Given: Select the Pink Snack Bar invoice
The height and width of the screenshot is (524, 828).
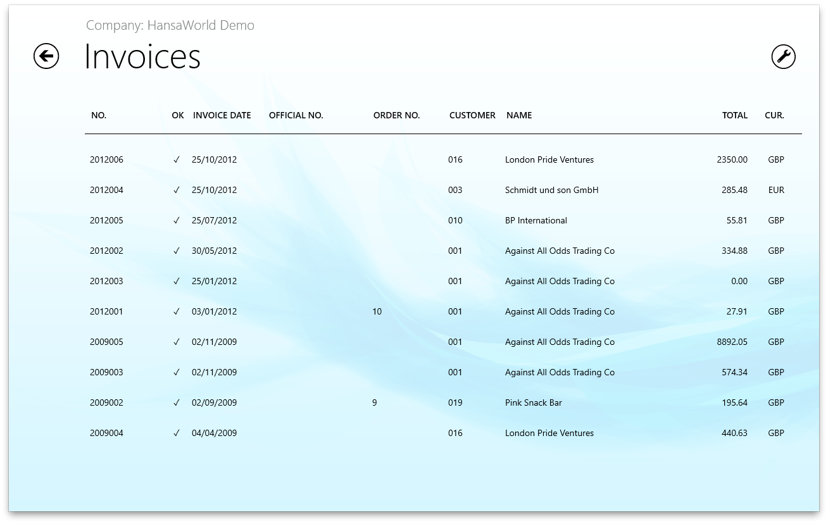Looking at the screenshot, I should click(x=533, y=403).
